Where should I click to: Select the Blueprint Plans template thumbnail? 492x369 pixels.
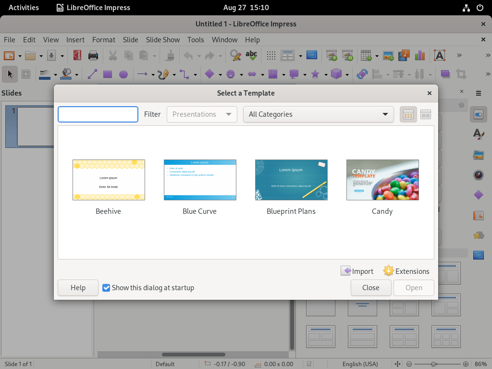(291, 180)
